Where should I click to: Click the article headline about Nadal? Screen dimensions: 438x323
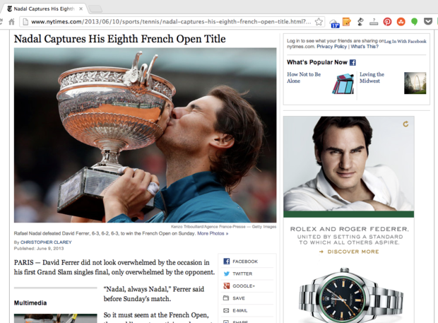120,39
